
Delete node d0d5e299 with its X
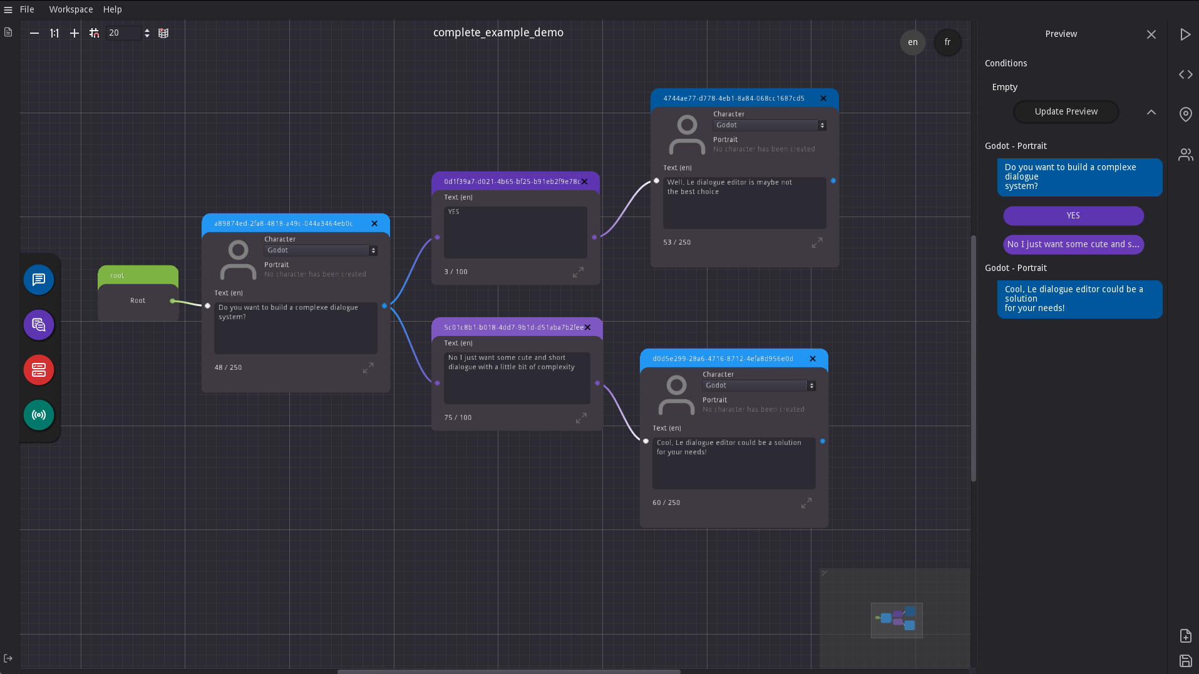(813, 359)
